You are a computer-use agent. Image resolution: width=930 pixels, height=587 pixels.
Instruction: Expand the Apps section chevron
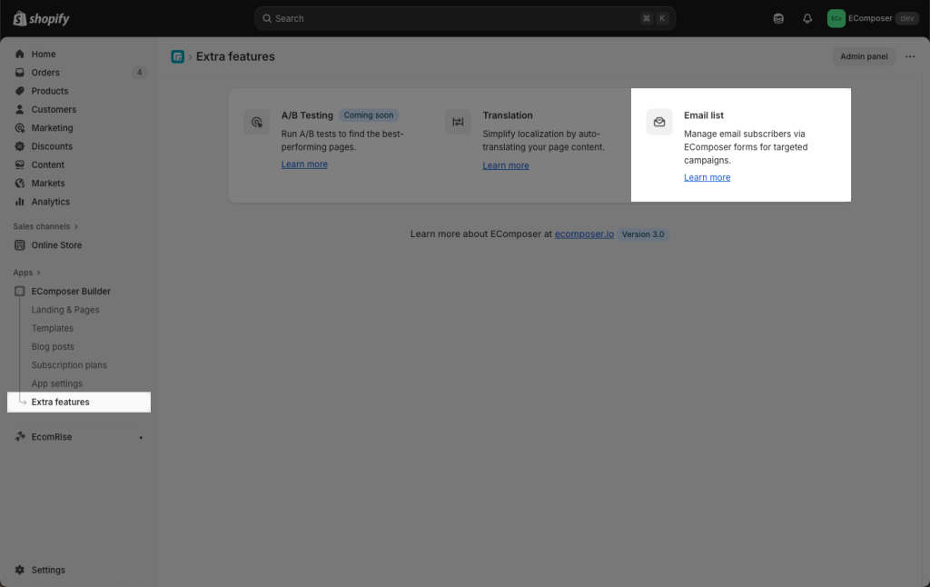pyautogui.click(x=38, y=273)
